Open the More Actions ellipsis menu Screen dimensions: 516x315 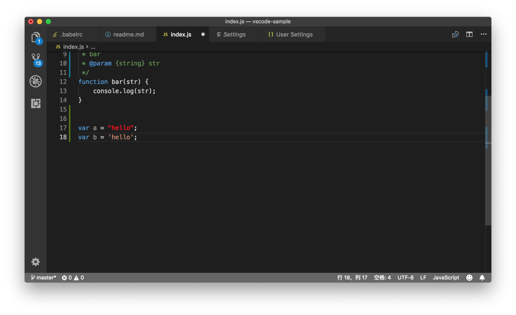[483, 34]
